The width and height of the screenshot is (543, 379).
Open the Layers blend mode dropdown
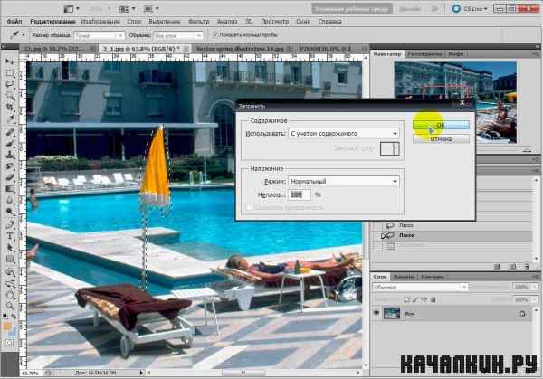coord(420,287)
